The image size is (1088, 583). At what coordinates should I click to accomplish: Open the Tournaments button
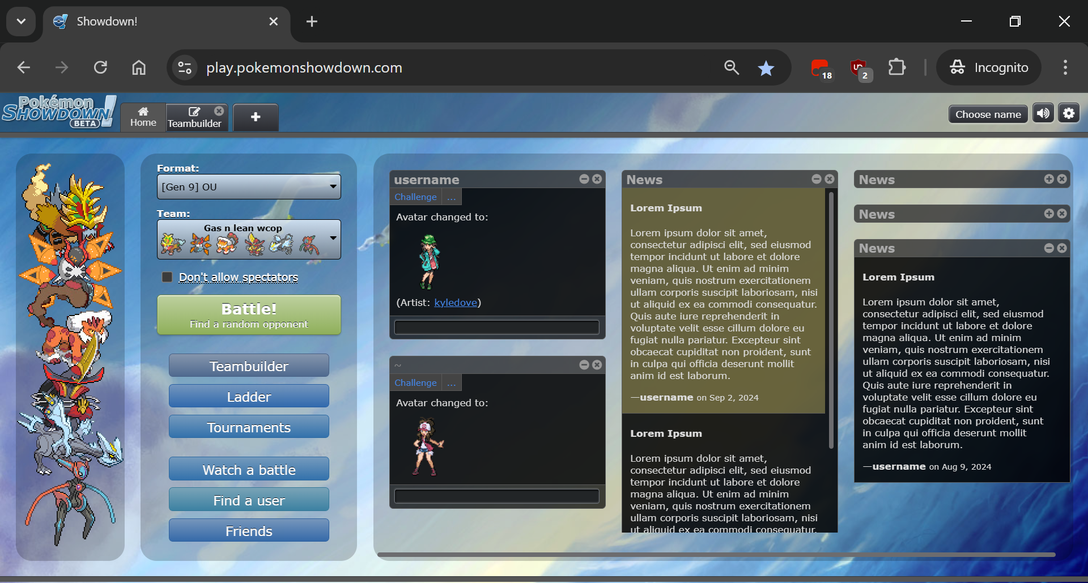pos(249,427)
